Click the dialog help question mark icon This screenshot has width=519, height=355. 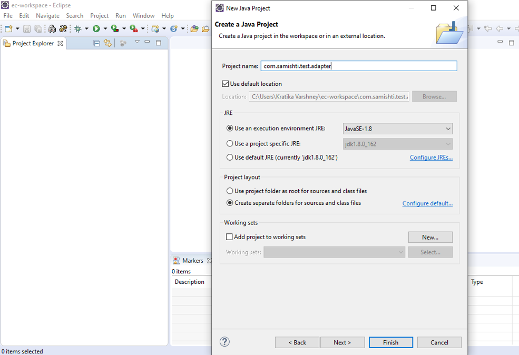224,342
